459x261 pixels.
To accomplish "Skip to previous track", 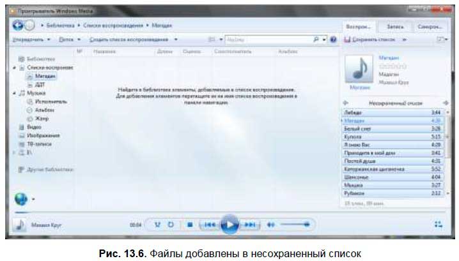I will pos(210,225).
